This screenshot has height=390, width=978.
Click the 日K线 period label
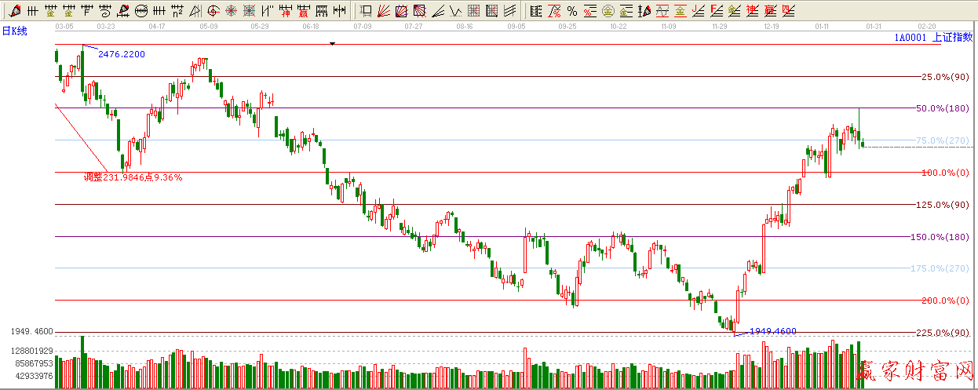(14, 31)
